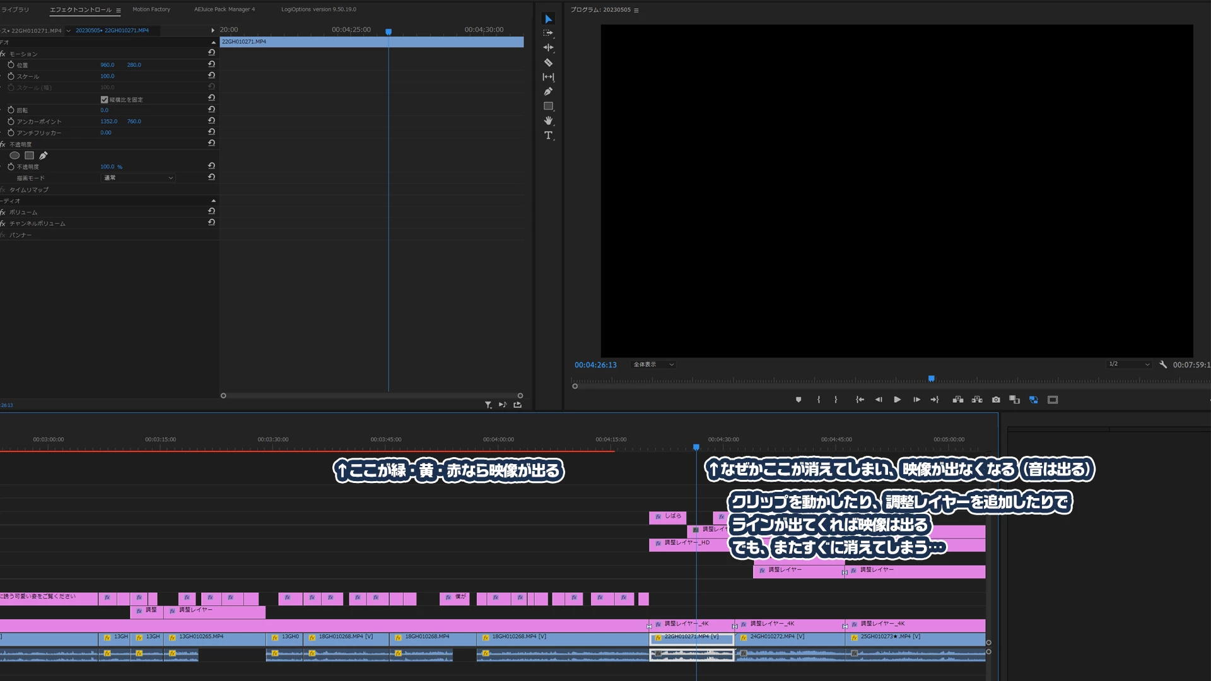Image resolution: width=1211 pixels, height=681 pixels.
Task: Open the 描画モード blend mode dropdown
Action: point(138,178)
